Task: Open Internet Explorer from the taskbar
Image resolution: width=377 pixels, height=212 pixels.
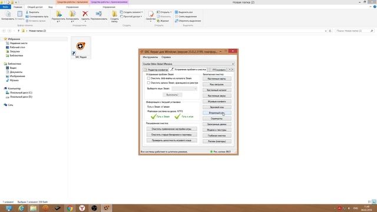Action: tap(21, 208)
